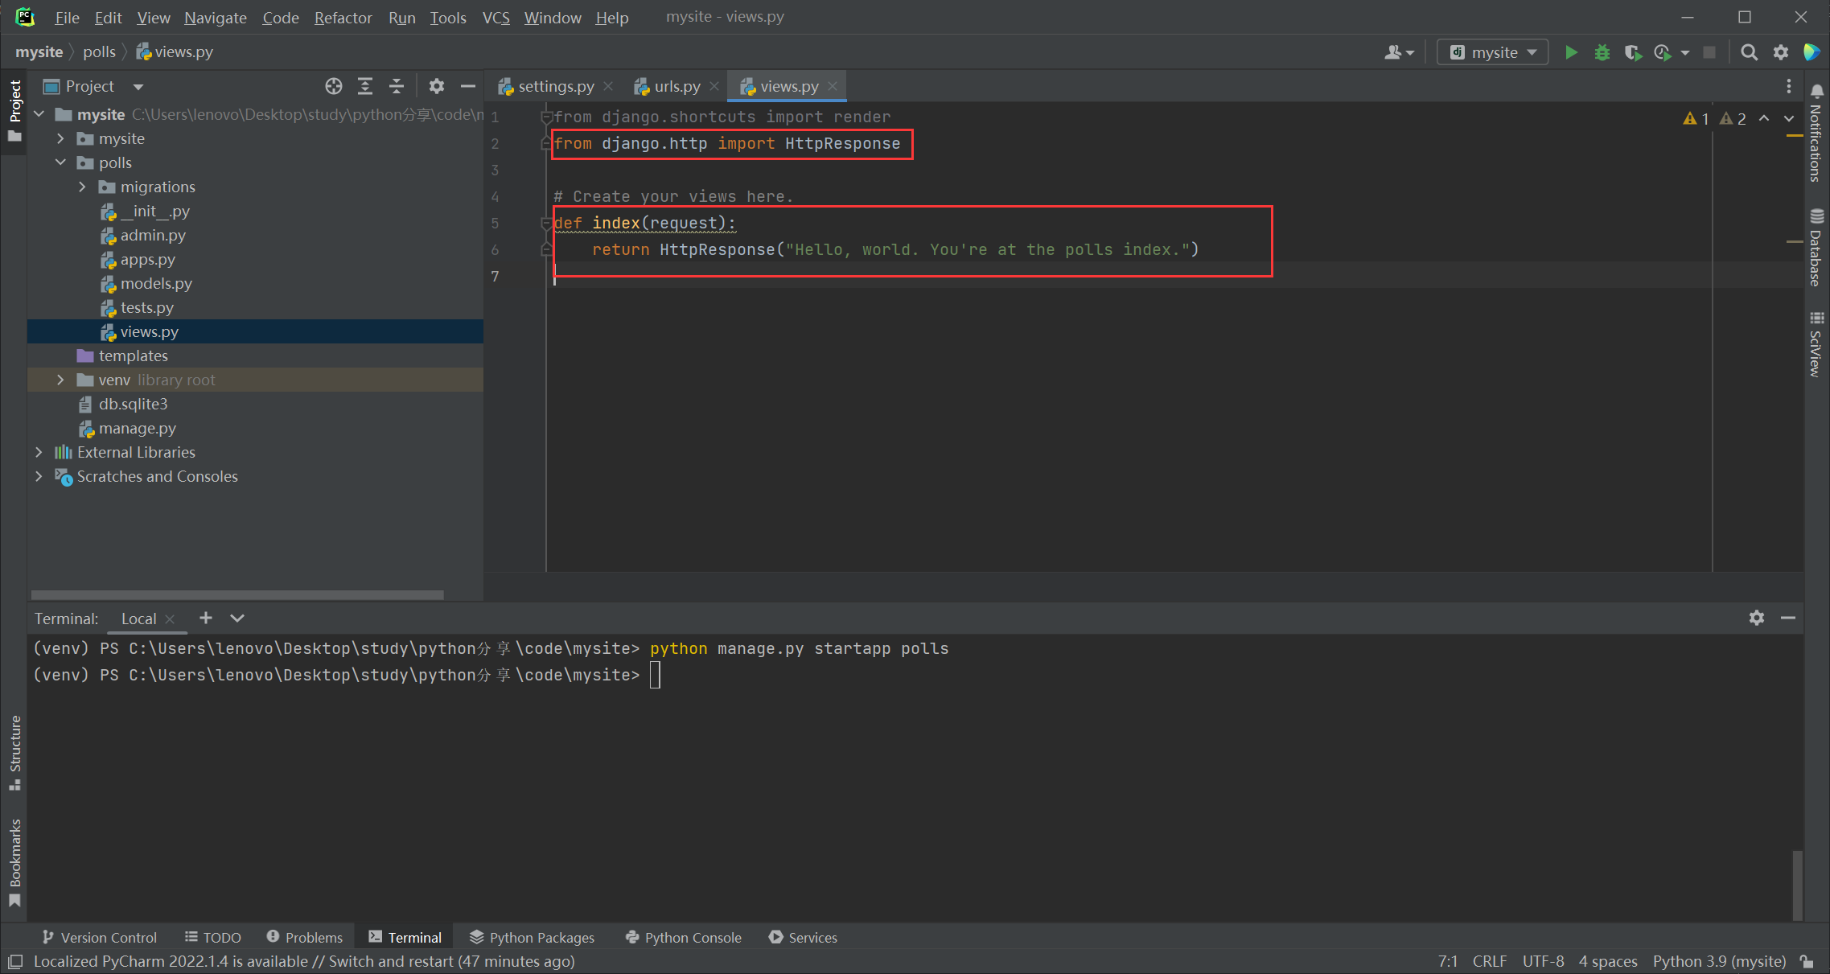This screenshot has height=974, width=1830.
Task: Open the Problems tool window
Action: (x=305, y=937)
